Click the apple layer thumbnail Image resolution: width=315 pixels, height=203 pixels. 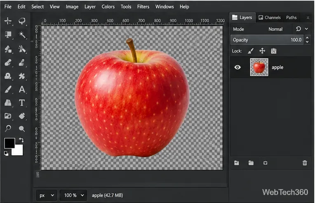tap(259, 67)
